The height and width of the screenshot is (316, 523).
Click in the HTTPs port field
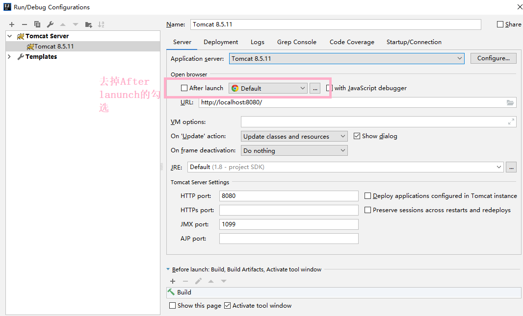(289, 210)
